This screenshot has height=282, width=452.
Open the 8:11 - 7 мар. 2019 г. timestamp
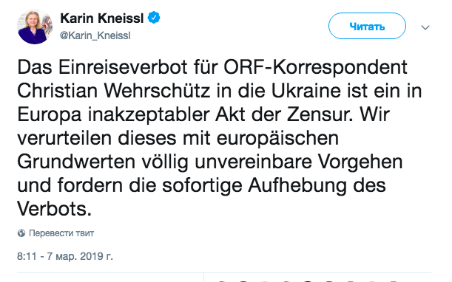(x=65, y=256)
